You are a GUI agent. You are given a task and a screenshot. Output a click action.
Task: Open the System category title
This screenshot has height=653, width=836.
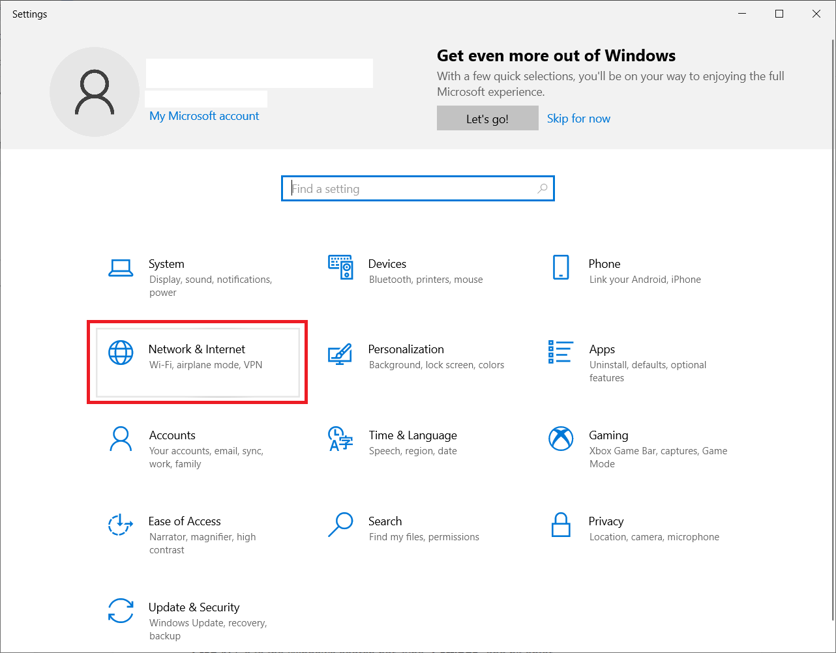(x=166, y=264)
